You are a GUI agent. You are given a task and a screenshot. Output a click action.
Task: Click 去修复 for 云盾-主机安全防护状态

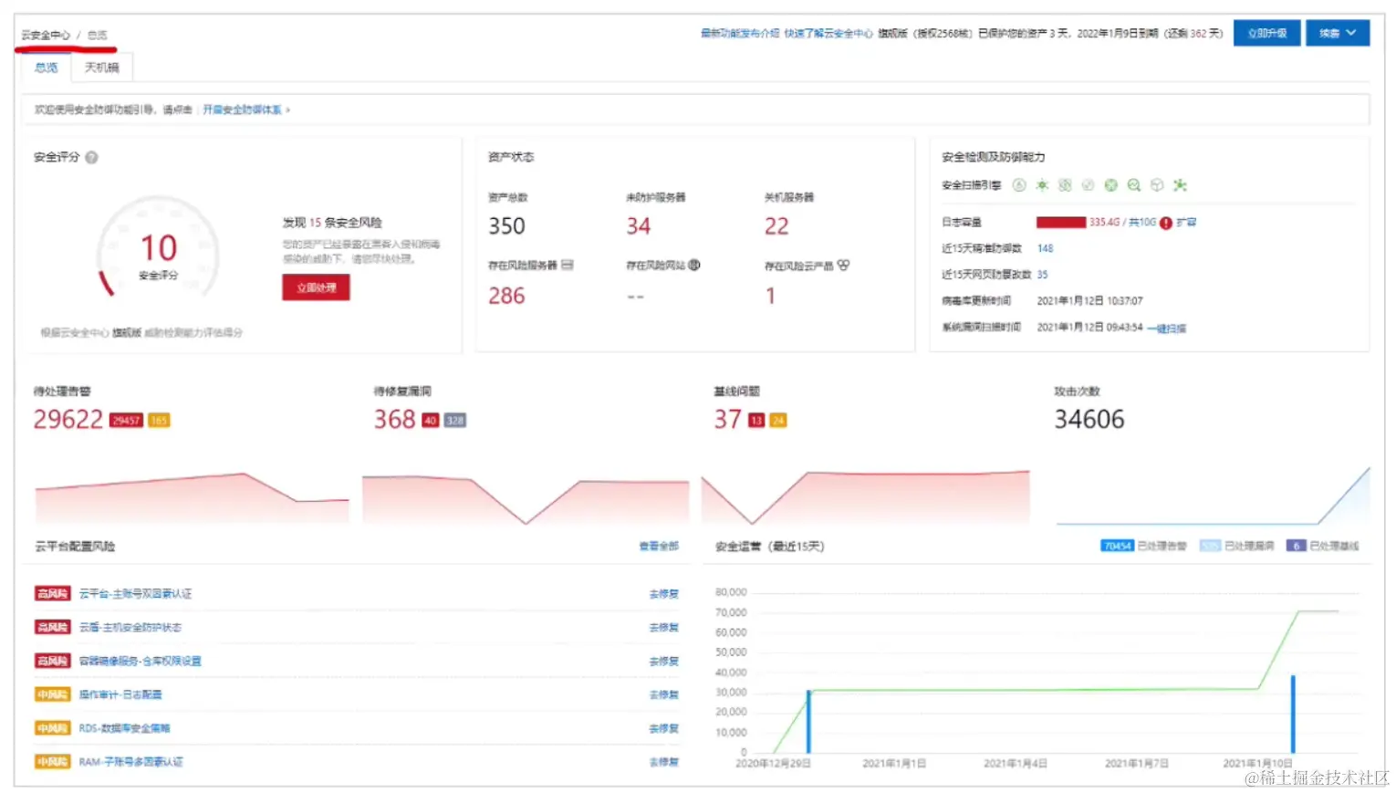coord(664,628)
